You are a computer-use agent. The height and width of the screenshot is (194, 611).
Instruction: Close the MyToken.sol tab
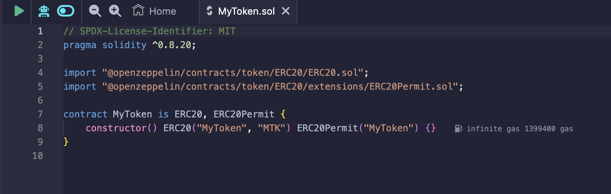tap(285, 11)
